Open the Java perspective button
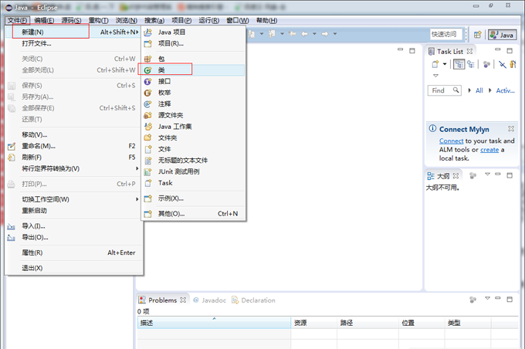The width and height of the screenshot is (525, 349). pyautogui.click(x=502, y=35)
